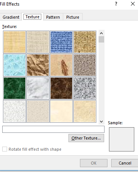
Task: Pick the Woven mat texture
Action: [x=85, y=42]
